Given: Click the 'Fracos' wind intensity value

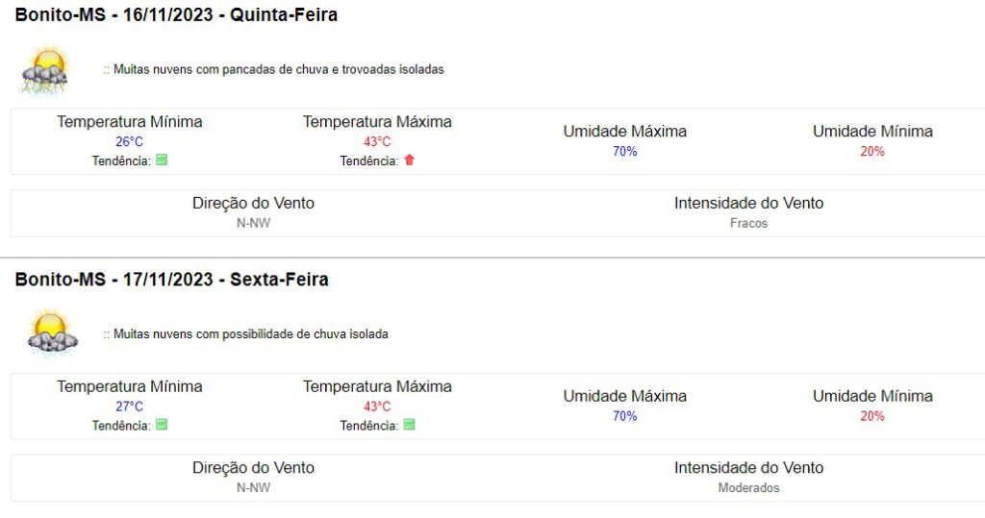Looking at the screenshot, I should pyautogui.click(x=748, y=223).
